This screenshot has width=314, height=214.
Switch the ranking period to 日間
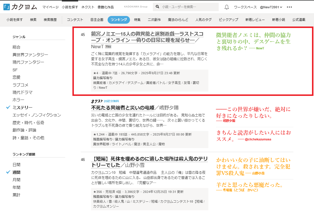click(16, 165)
